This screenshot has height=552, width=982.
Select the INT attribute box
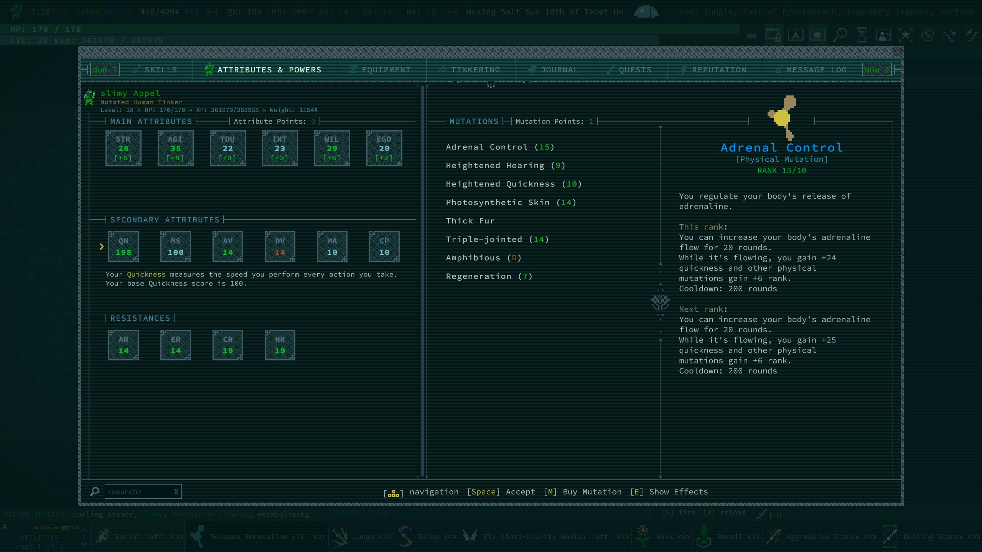pyautogui.click(x=280, y=148)
